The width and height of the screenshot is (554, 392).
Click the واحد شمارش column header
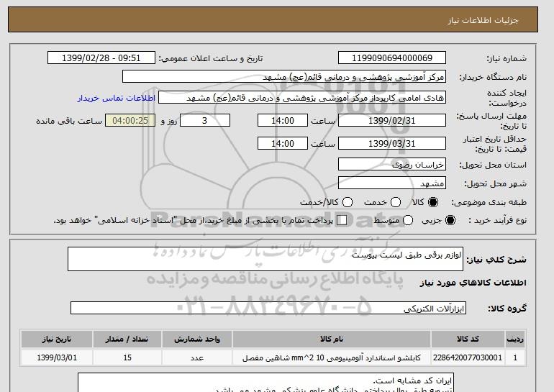pos(197,339)
